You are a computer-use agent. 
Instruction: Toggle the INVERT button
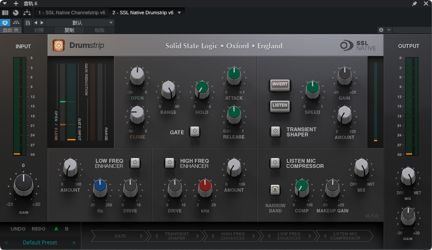pos(280,85)
